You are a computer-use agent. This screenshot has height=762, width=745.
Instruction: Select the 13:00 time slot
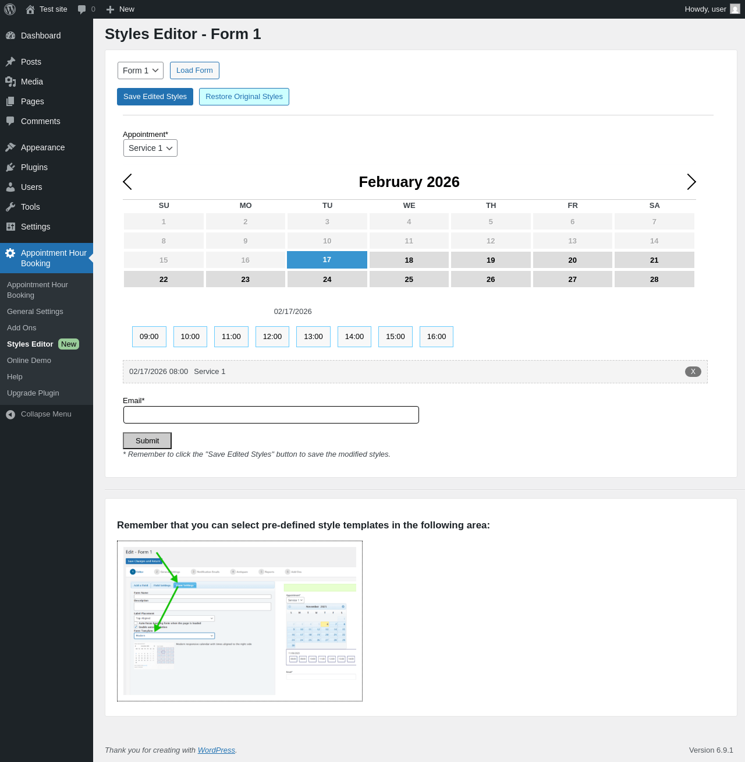tap(313, 337)
